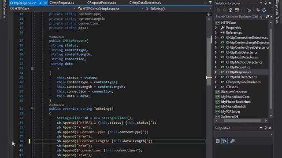Image resolution: width=282 pixels, height=158 pixels.
Task: Open Property Pages wrench icon
Action: [x=232, y=141]
